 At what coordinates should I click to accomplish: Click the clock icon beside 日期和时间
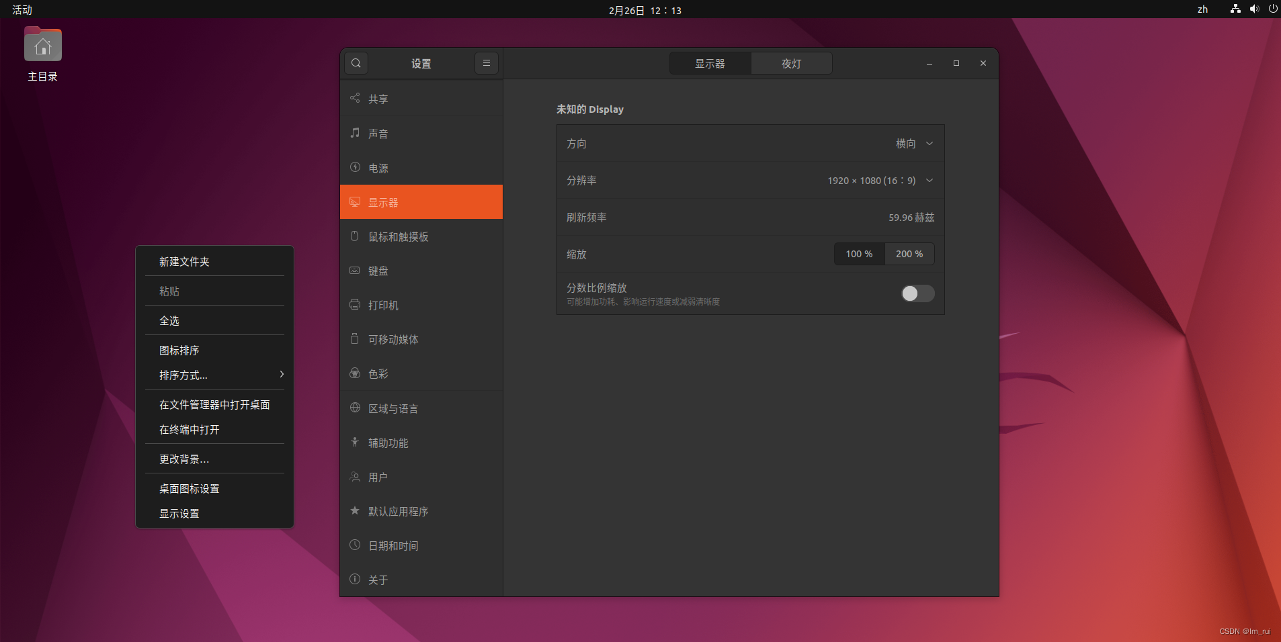tap(355, 545)
